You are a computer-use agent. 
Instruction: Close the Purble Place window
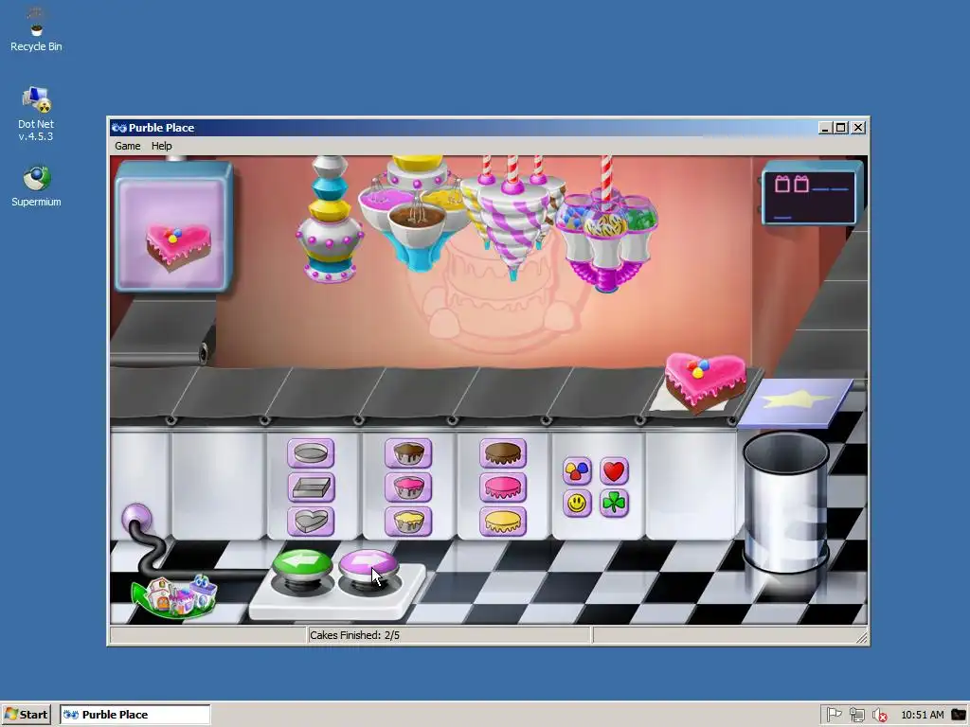[x=858, y=128]
